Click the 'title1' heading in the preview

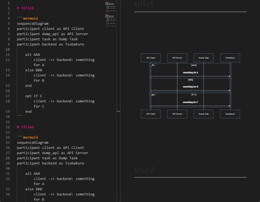[x=144, y=4]
